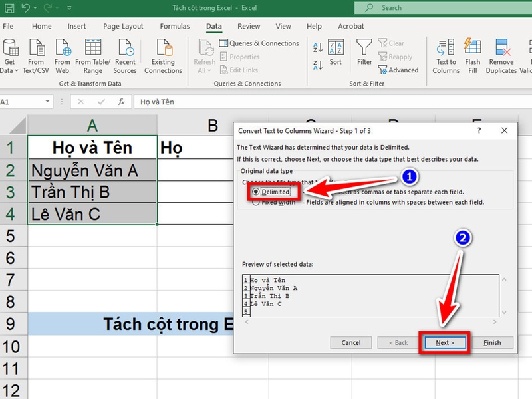Expand the Name Box dropdown
Screen dimensions: 532x399
tap(47, 102)
